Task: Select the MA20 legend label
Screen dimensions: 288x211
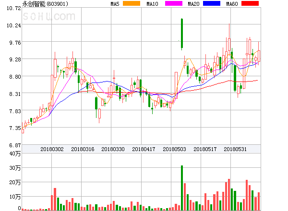Action: pyautogui.click(x=193, y=4)
